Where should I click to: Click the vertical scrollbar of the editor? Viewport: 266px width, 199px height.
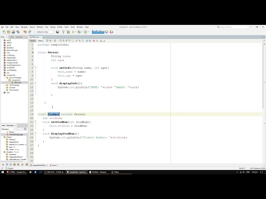pos(263,76)
